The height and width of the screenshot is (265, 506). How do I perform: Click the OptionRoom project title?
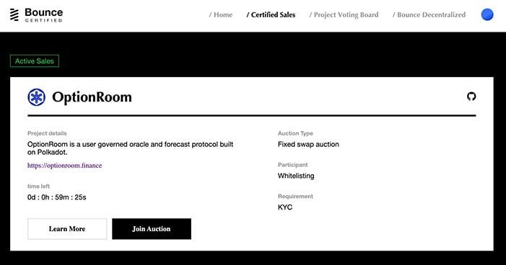(92, 97)
